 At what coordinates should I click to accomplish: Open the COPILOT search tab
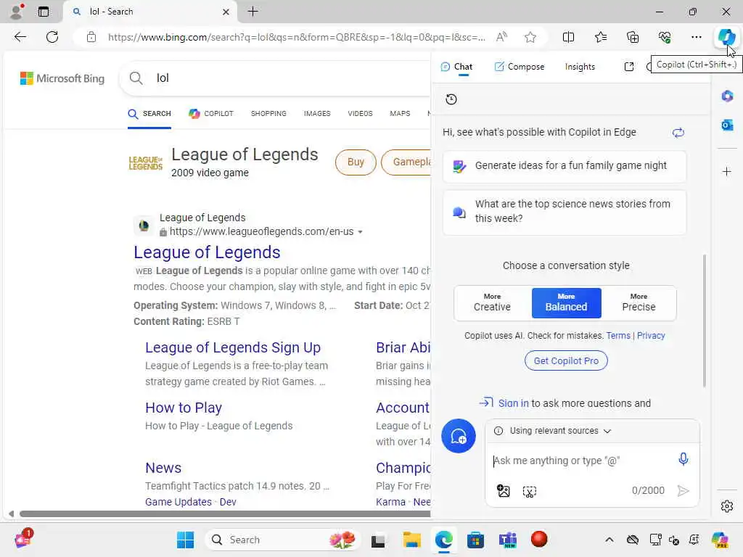(211, 114)
